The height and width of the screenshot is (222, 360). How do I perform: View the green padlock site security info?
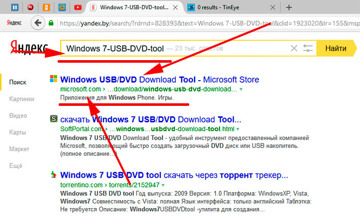[x=51, y=23]
